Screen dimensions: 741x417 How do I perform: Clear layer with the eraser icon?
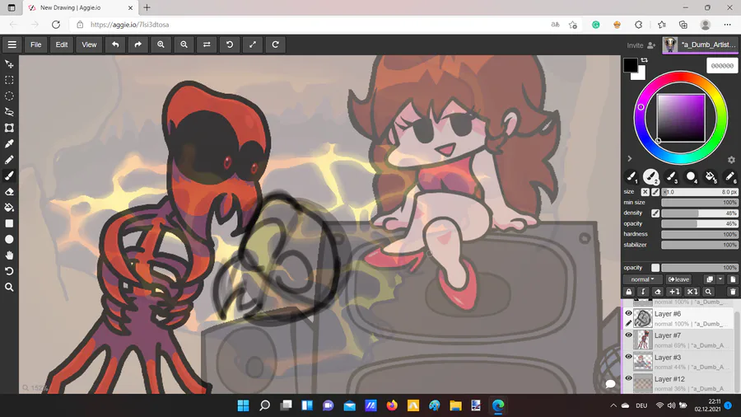[657, 292]
